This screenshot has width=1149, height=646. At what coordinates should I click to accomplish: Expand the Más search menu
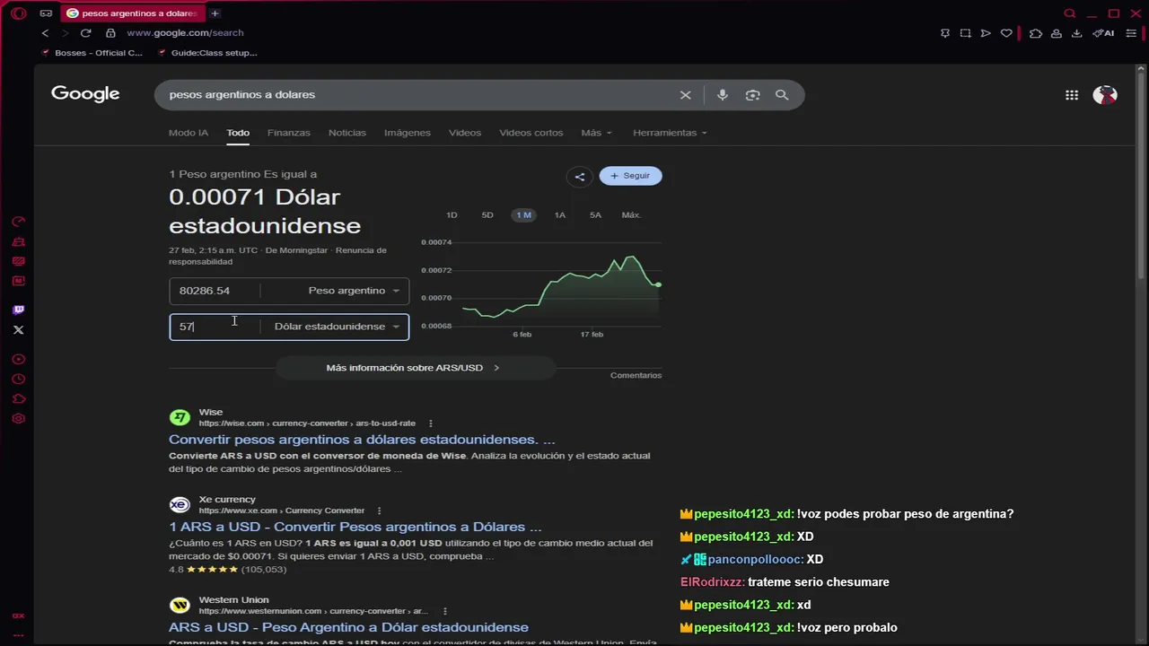[596, 133]
